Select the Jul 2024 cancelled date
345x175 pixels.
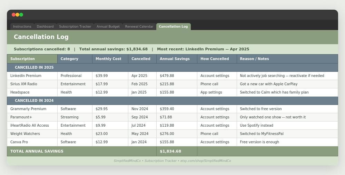[142, 126]
